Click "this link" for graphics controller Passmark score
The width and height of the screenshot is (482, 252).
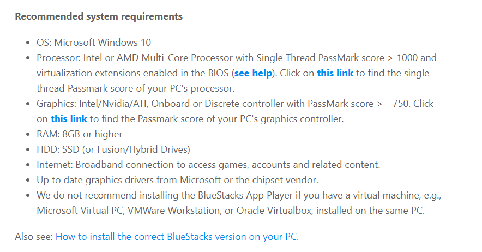point(69,119)
